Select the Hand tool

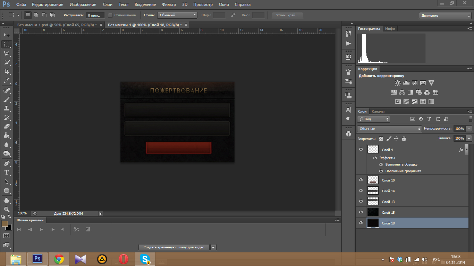click(x=7, y=201)
